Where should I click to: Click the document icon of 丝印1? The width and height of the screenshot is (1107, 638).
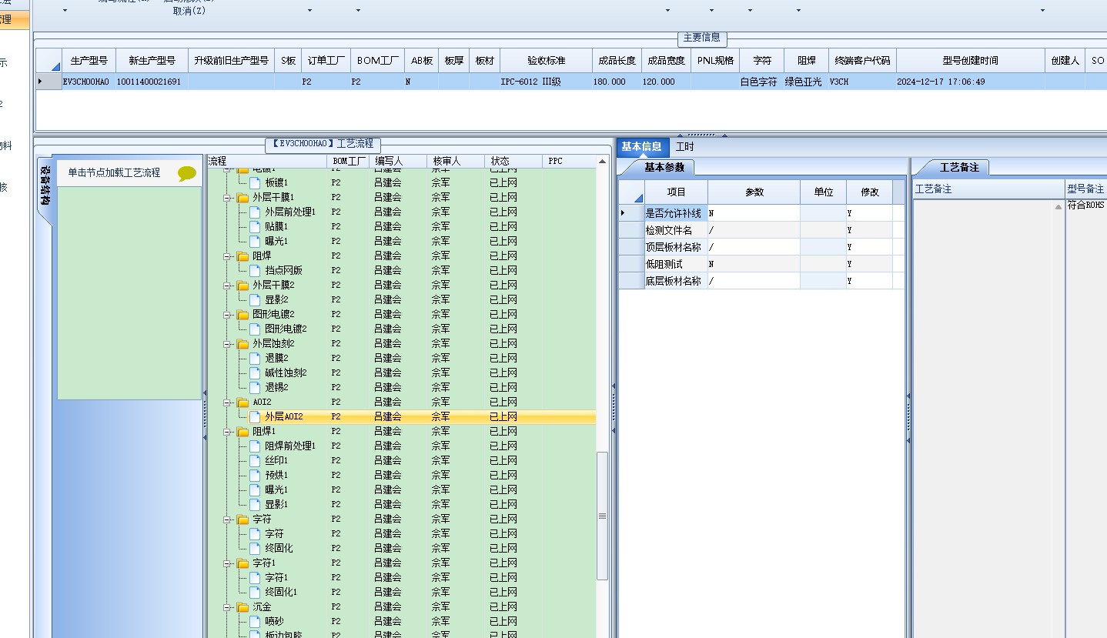point(255,461)
